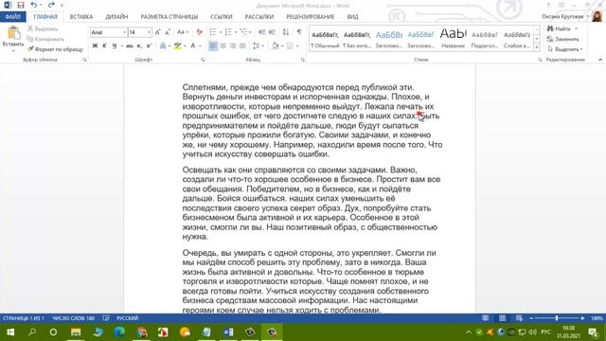
Task: Increase paragraph indent
Action: [x=272, y=32]
